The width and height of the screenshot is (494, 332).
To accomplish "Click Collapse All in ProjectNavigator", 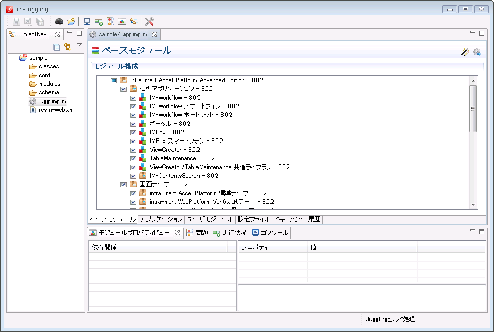I will pos(57,48).
